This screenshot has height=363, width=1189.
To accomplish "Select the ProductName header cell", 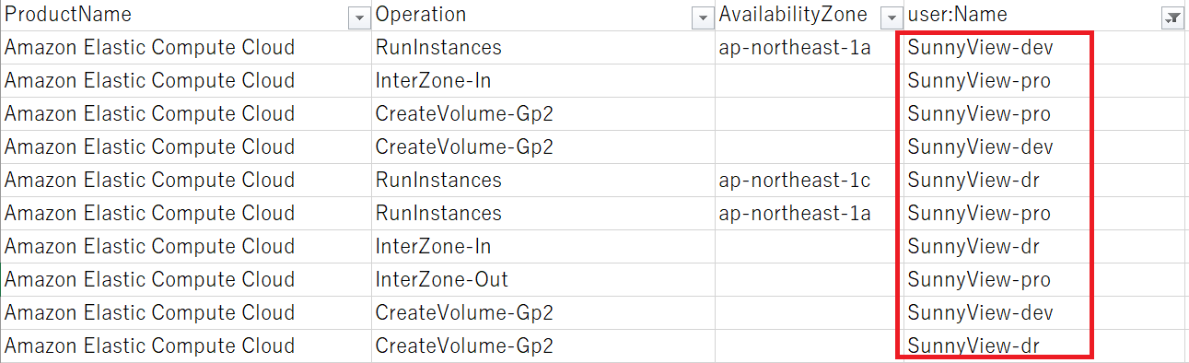I will (x=185, y=16).
